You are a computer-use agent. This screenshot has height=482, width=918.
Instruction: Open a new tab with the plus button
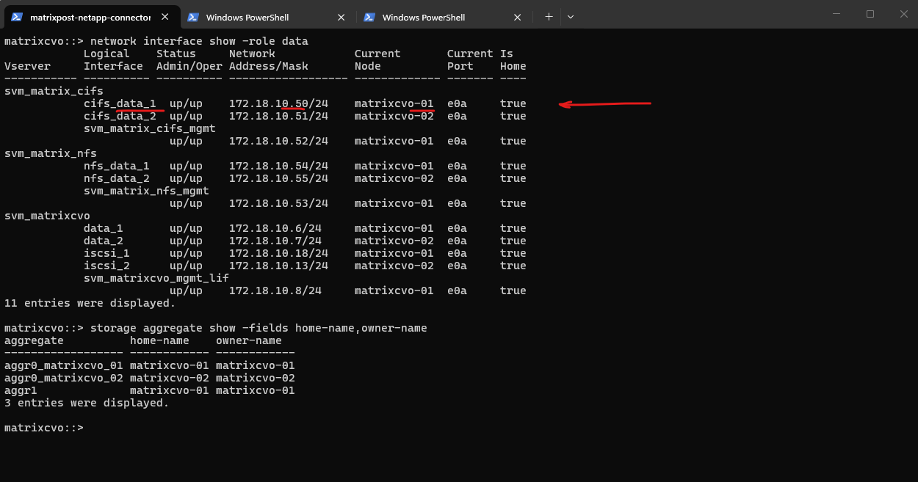(549, 16)
